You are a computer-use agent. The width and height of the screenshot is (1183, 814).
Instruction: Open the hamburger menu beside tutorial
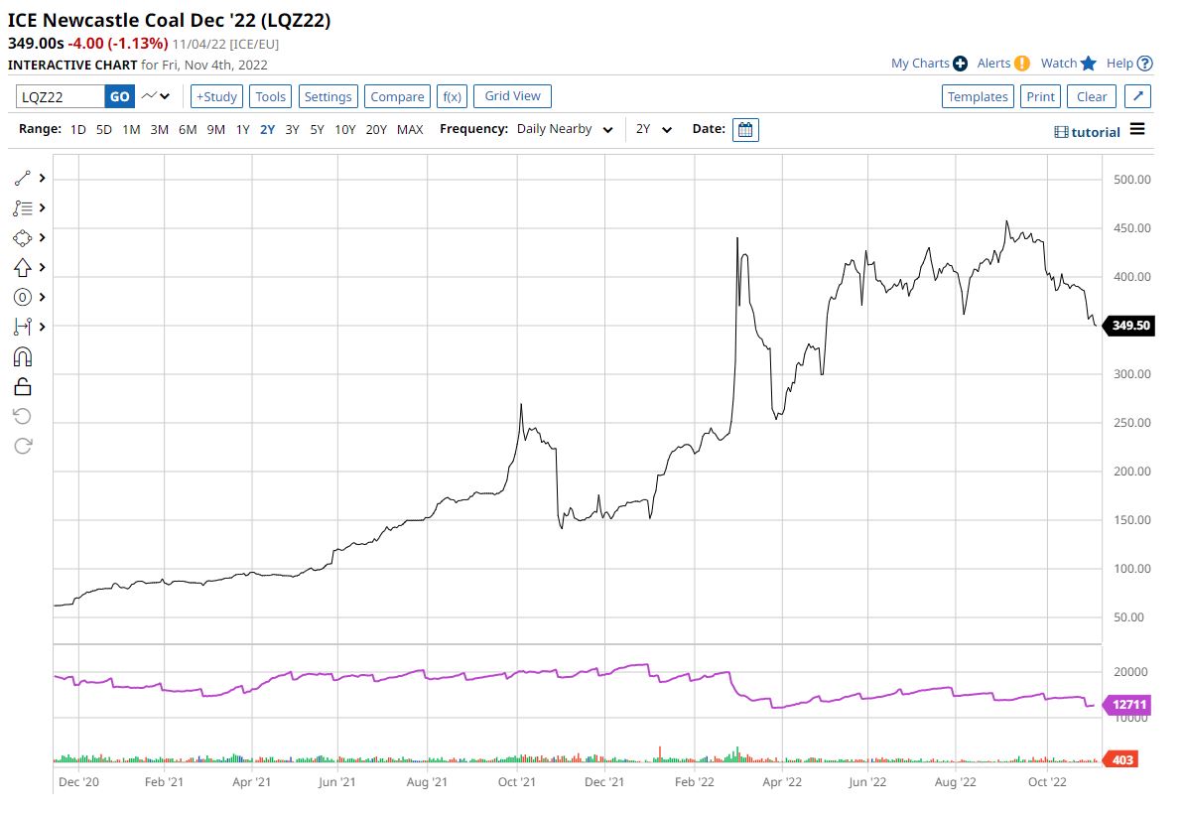tap(1137, 130)
